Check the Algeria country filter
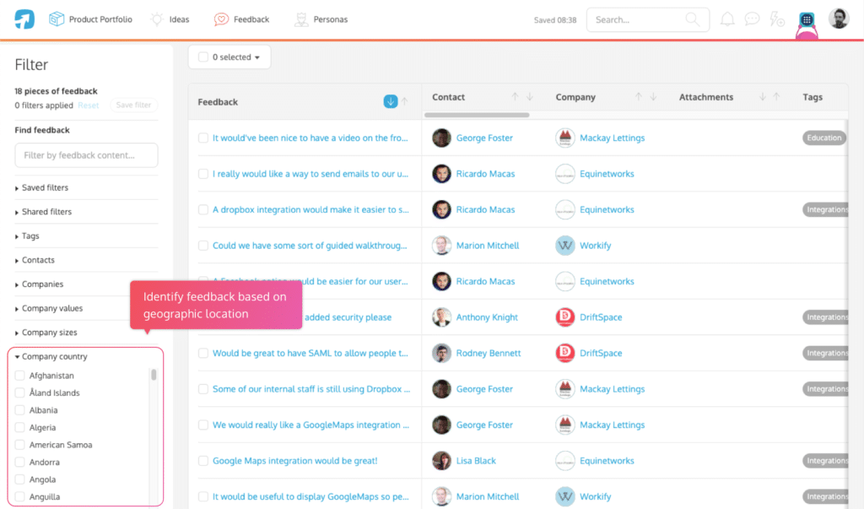The image size is (864, 509). (x=20, y=427)
